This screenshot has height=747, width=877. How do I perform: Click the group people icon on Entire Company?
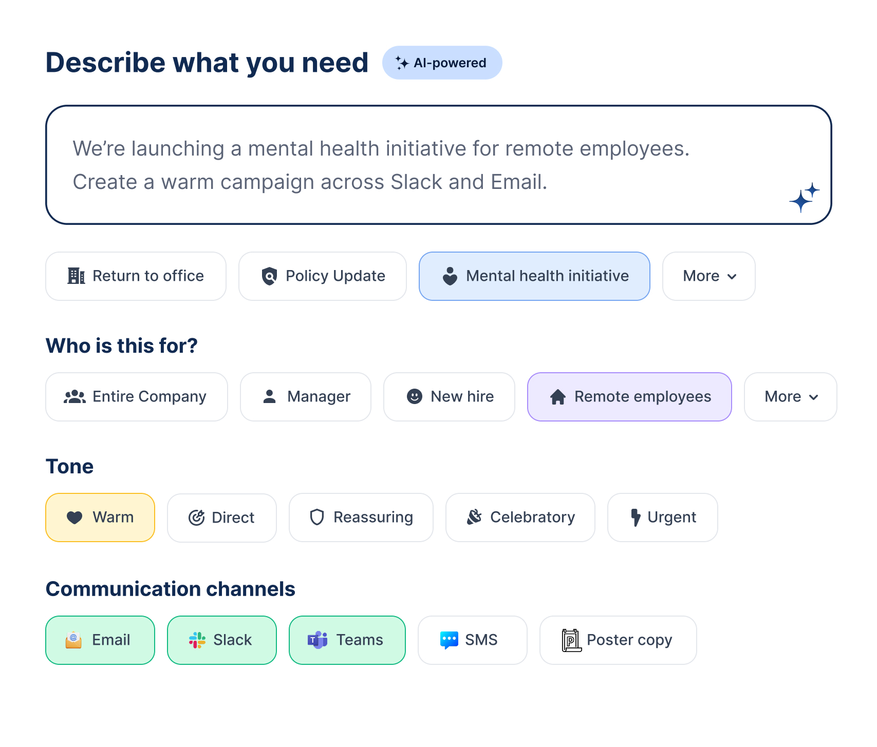pyautogui.click(x=74, y=397)
